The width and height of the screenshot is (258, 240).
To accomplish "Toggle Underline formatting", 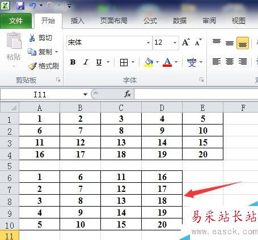I will pos(99,62).
